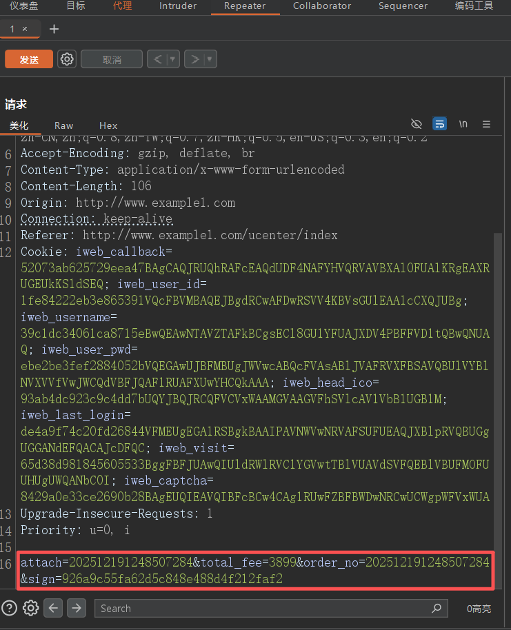Switch request view to 美化
This screenshot has height=630, width=511.
point(19,125)
